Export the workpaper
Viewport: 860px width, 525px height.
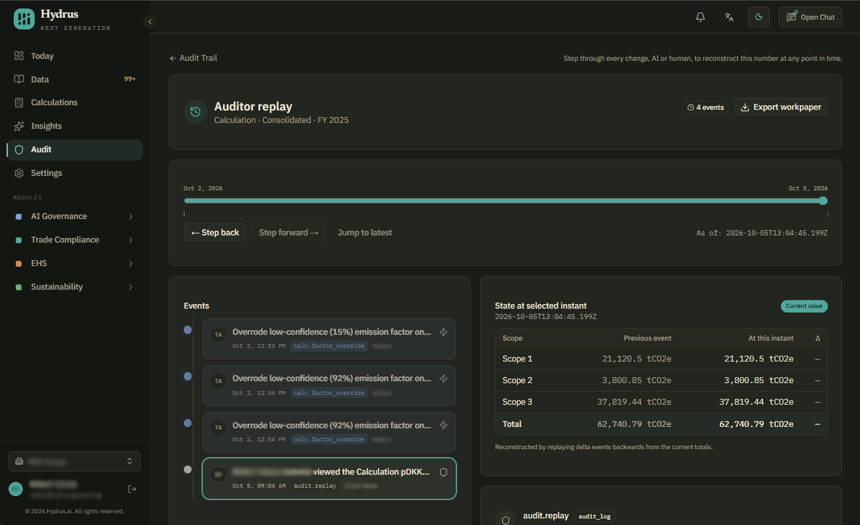tap(781, 107)
